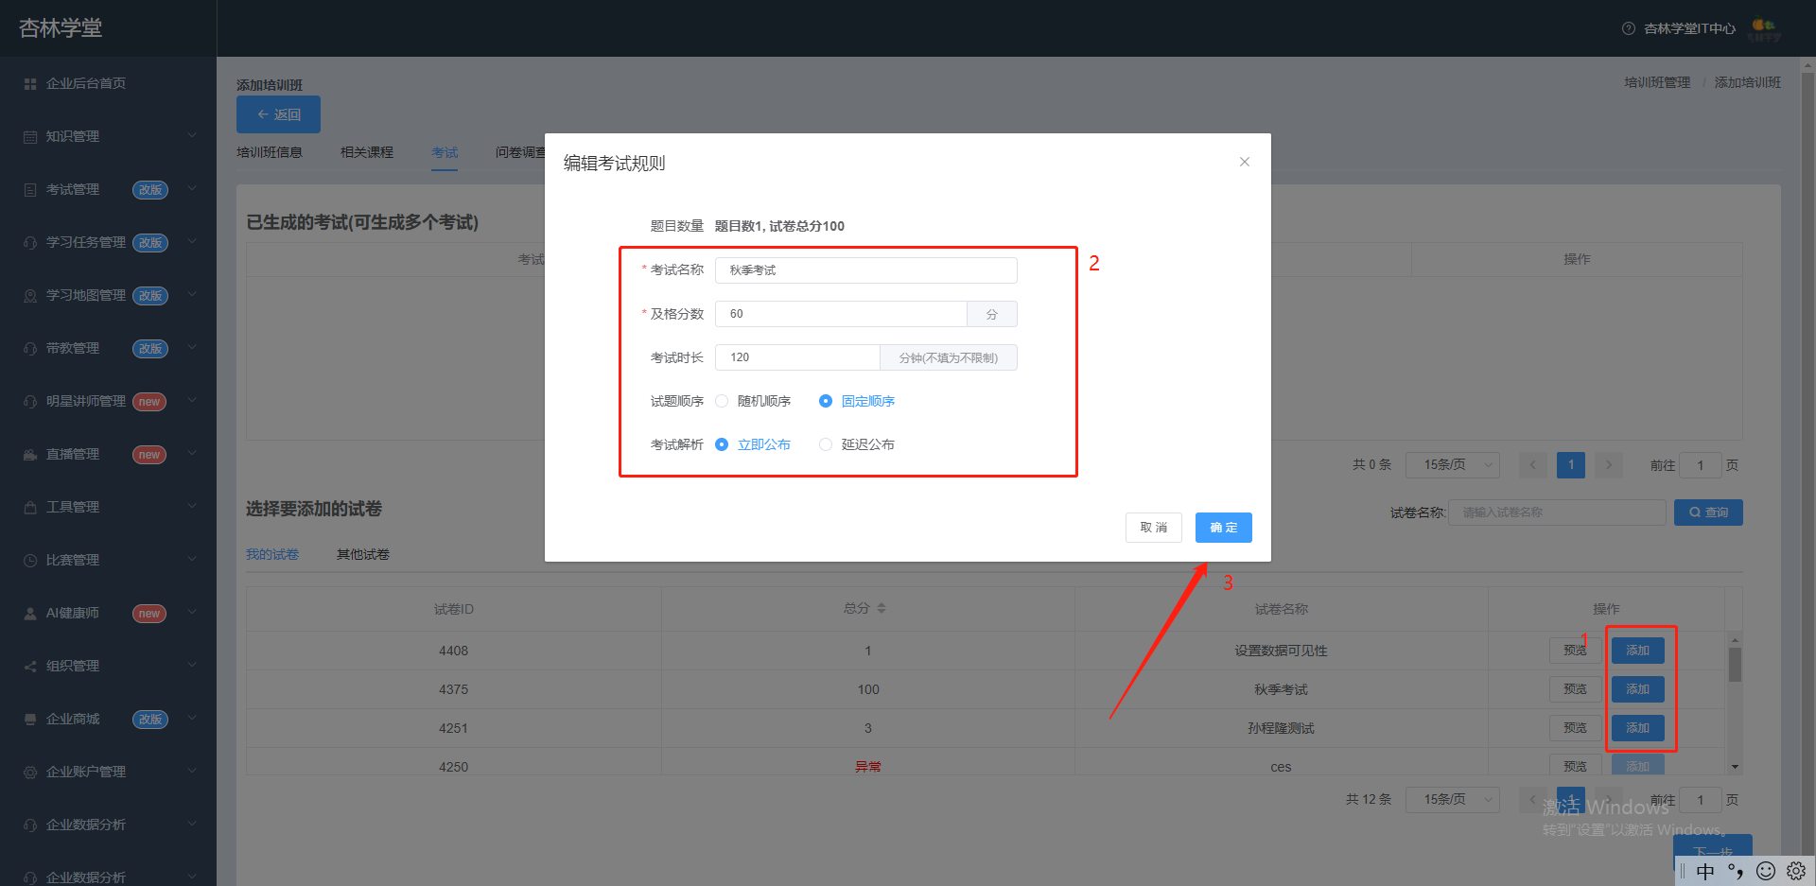Click the user avatar in top bar
The image size is (1816, 886).
[x=1764, y=29]
